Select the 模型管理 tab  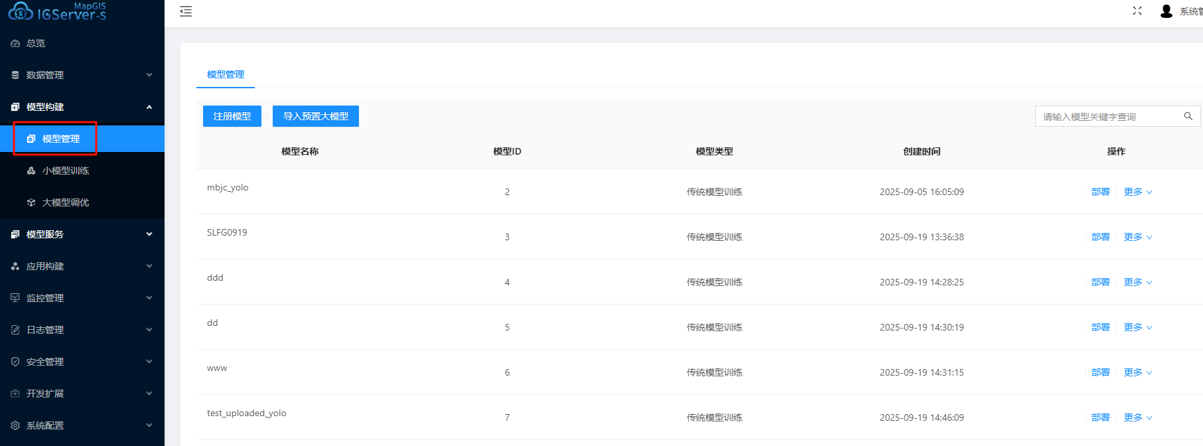pyautogui.click(x=226, y=74)
